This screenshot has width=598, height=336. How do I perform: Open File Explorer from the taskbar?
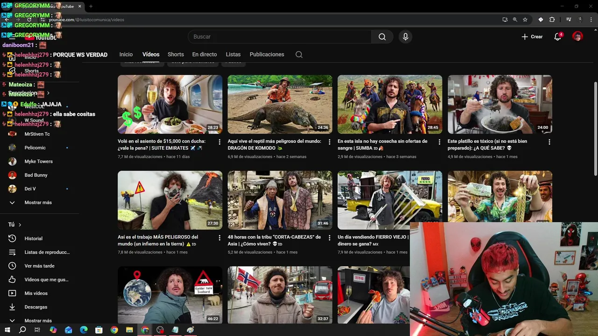129,330
